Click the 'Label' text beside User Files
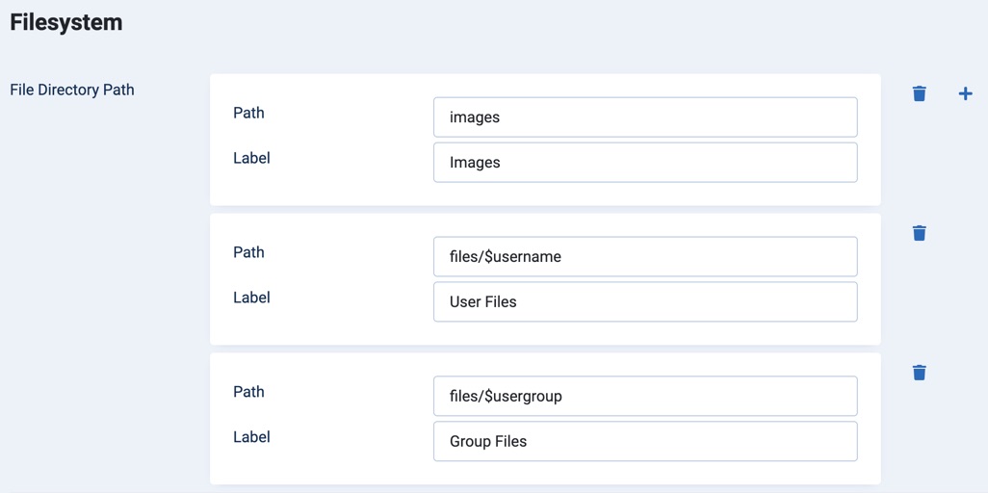 pos(251,298)
